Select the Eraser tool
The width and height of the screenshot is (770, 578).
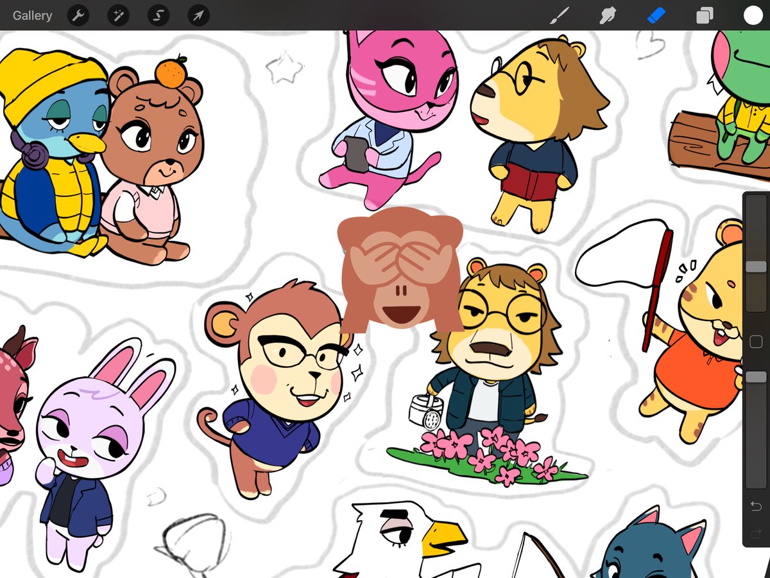click(656, 15)
